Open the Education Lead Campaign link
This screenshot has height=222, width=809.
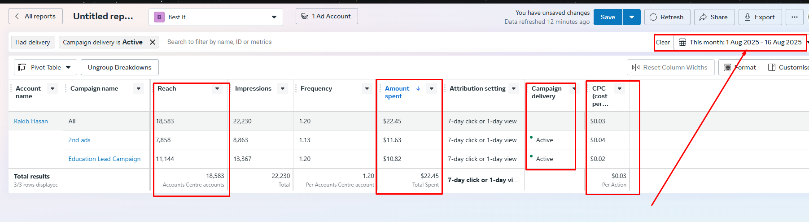(x=104, y=159)
